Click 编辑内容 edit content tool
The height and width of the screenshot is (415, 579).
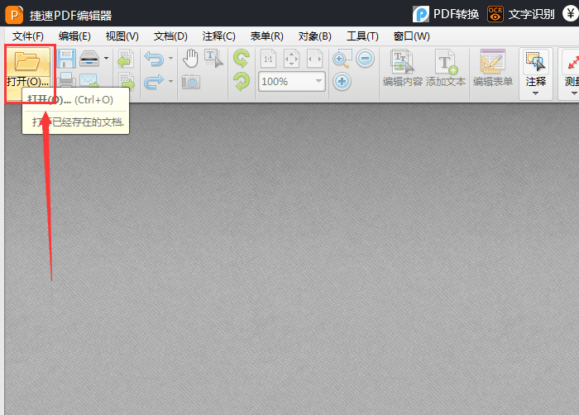pyautogui.click(x=403, y=69)
